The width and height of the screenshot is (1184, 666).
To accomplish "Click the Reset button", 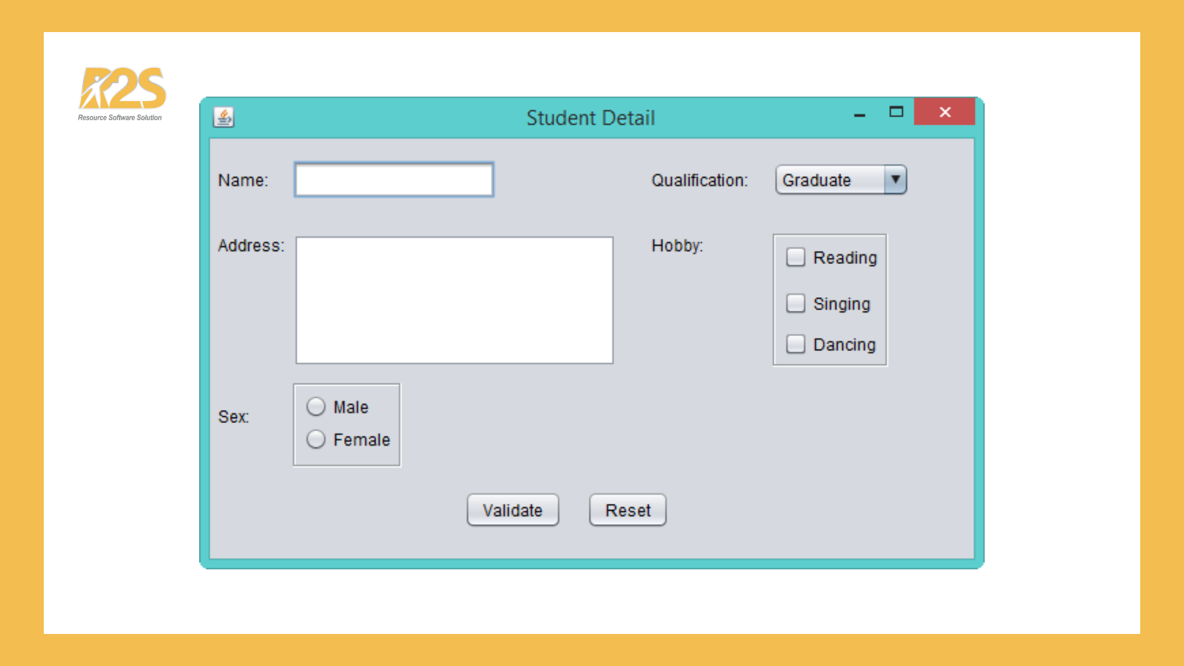I will pos(628,510).
